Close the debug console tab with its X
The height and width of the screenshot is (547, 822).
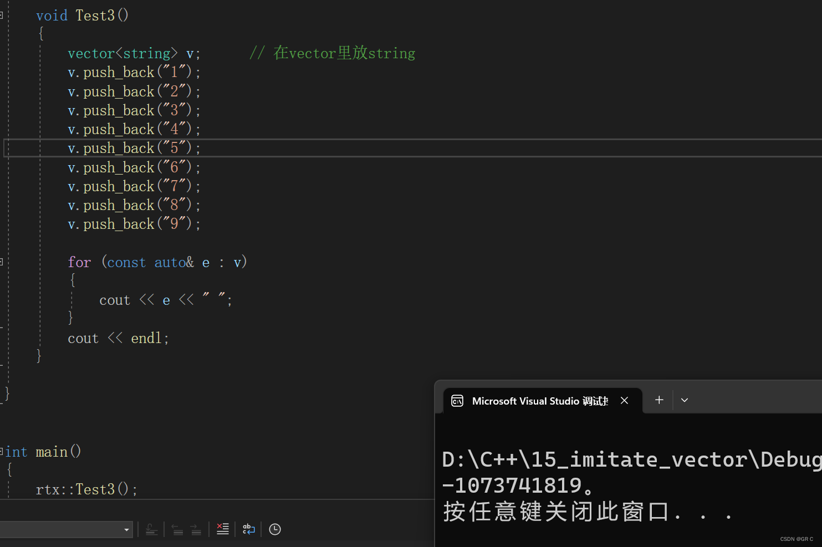coord(624,400)
